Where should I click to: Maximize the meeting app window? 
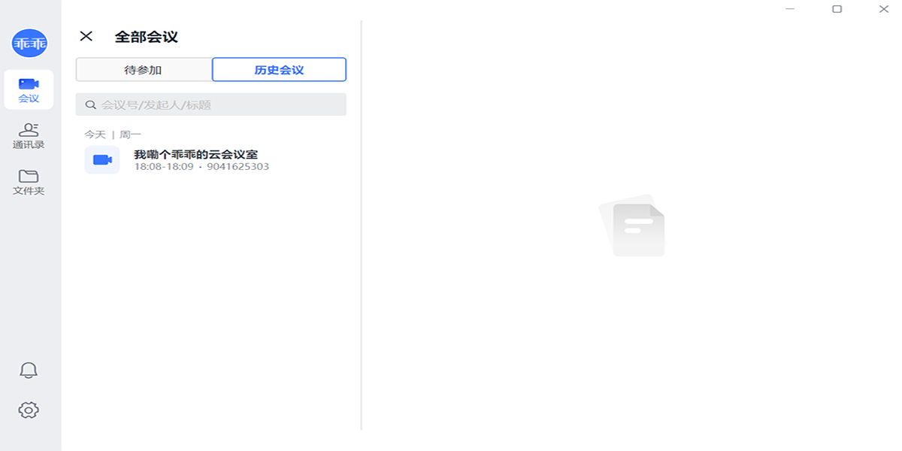click(x=837, y=9)
